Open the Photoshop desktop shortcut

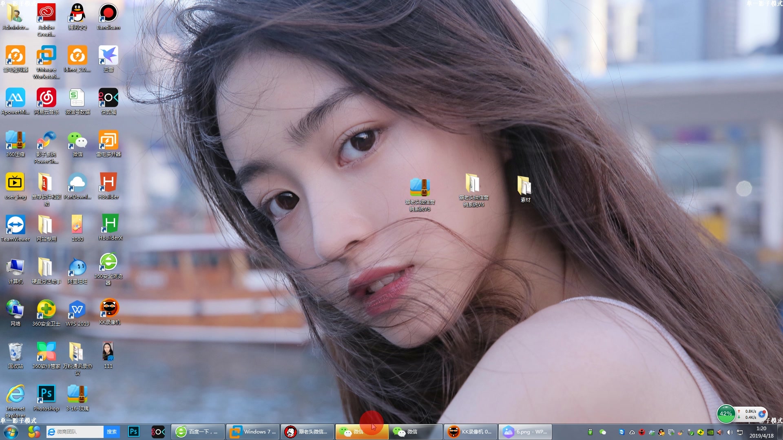[46, 398]
